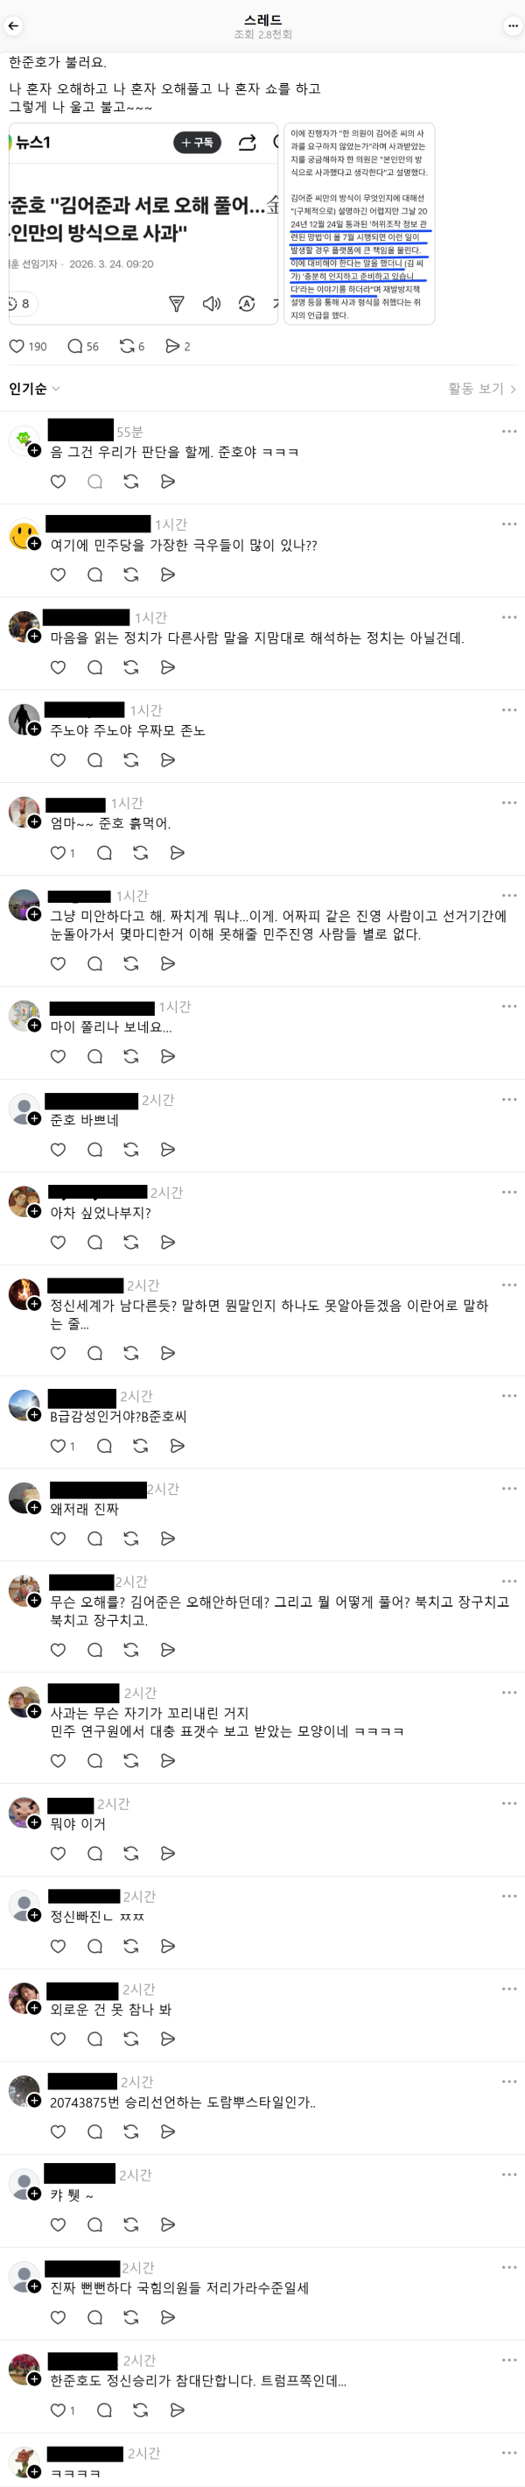Reply to comment '엄마~~ 준호 흙먹어.'
Screen dimensions: 525x2487
(104, 852)
